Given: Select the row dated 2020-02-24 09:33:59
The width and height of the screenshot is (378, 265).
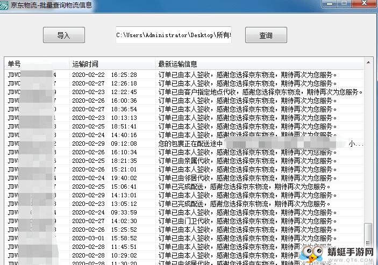Looking at the screenshot, I should pos(184,212).
